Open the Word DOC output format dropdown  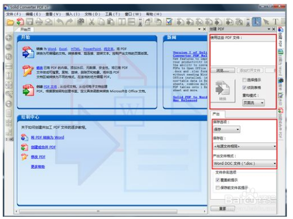point(244,164)
